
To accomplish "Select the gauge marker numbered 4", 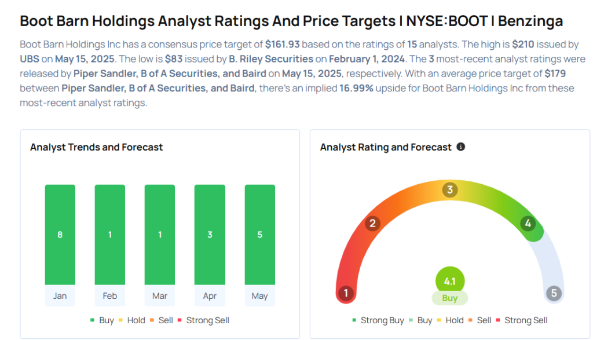I will [528, 224].
